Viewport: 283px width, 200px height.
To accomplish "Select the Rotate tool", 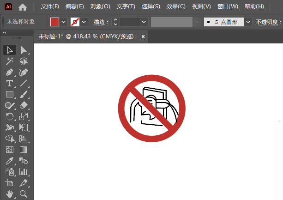I will coord(10,116).
